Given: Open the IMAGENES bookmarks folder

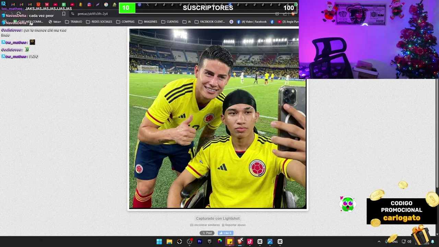Looking at the screenshot, I should [148, 22].
